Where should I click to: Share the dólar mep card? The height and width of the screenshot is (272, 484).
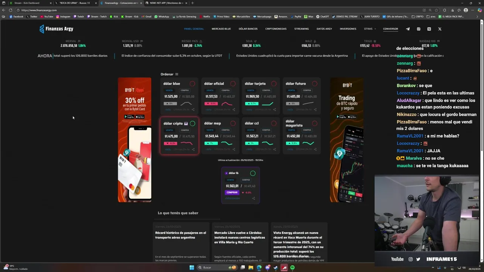pyautogui.click(x=234, y=149)
